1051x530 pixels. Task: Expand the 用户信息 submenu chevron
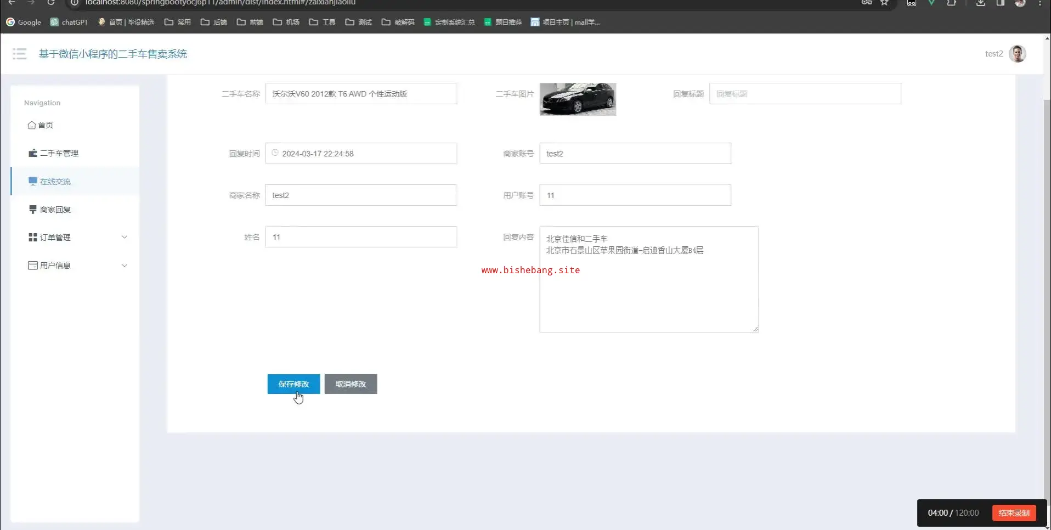pyautogui.click(x=125, y=266)
